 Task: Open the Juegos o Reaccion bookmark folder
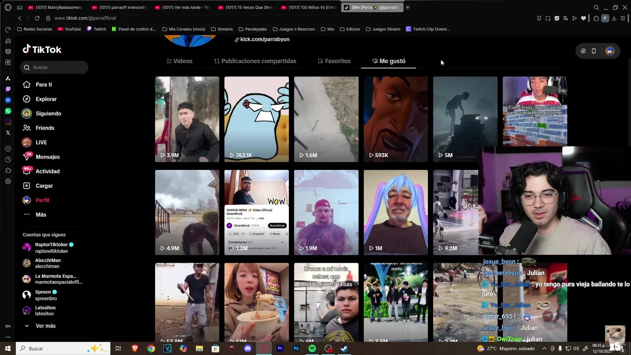tap(293, 29)
